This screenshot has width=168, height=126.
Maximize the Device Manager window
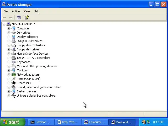pos(157,4)
